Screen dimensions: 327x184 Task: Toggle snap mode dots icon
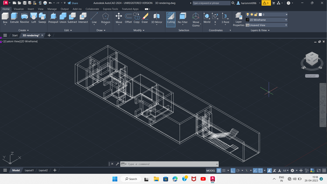[x=224, y=171]
